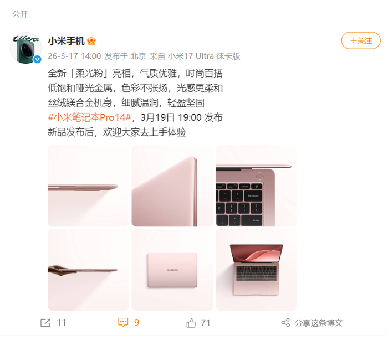Image resolution: width=388 pixels, height=340 pixels.
Task: Open the 小米手机 username link
Action: (66, 41)
